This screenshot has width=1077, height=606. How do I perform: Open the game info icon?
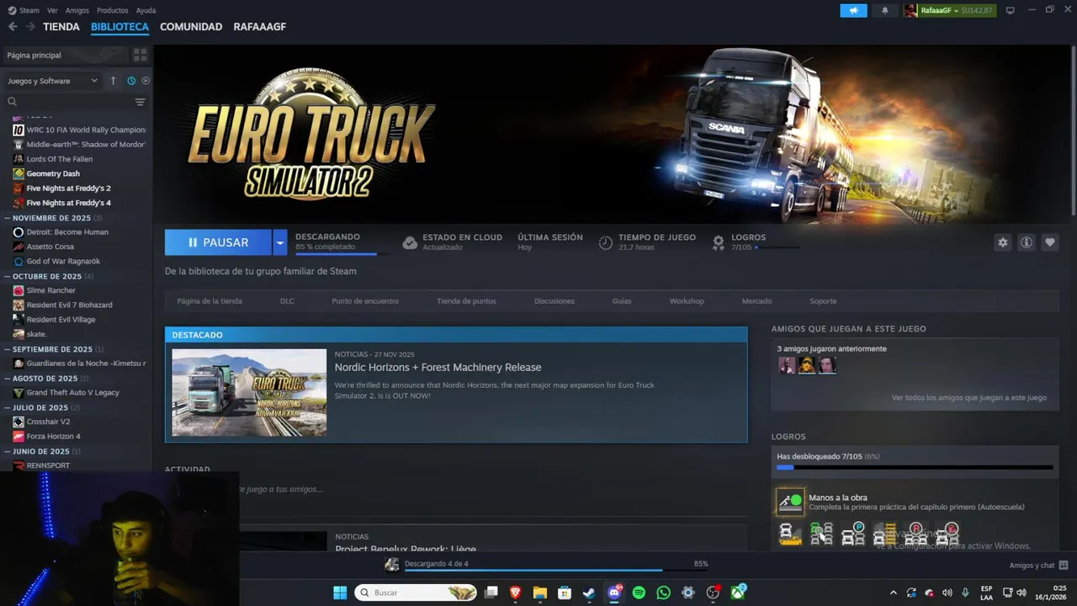pyautogui.click(x=1027, y=242)
